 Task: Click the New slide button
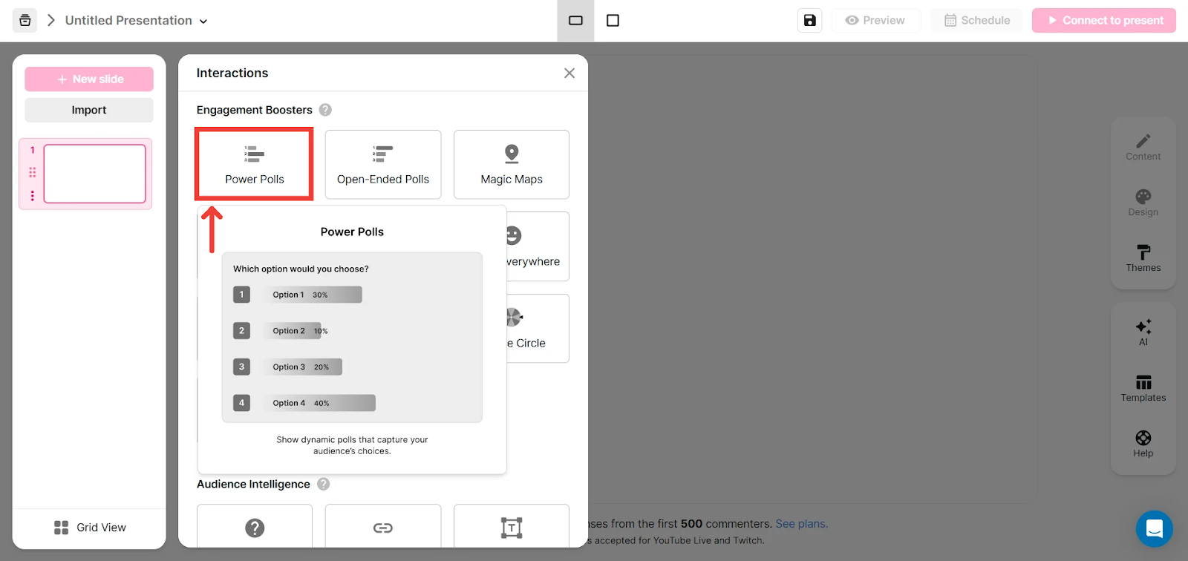coord(89,79)
